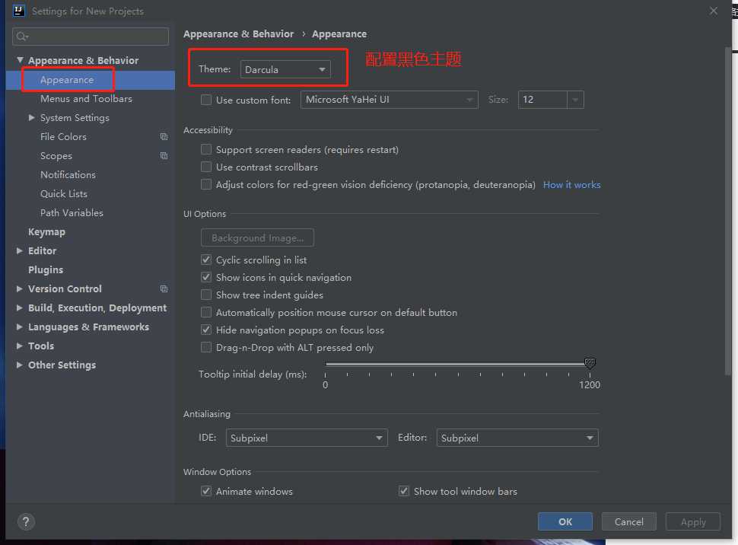The image size is (738, 545).
Task: Enable Drag-n-Drop with ALT pressed only
Action: [206, 348]
